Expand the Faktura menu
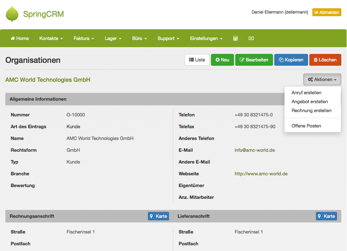 84,39
